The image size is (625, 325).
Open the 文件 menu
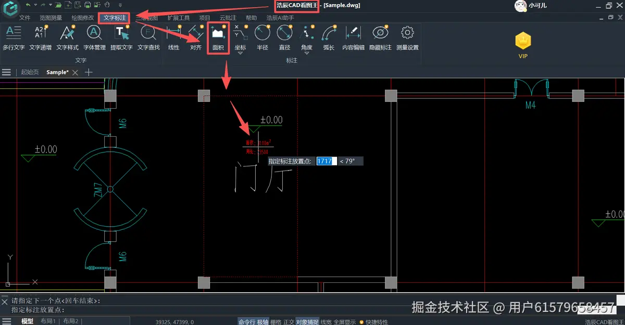pos(24,18)
